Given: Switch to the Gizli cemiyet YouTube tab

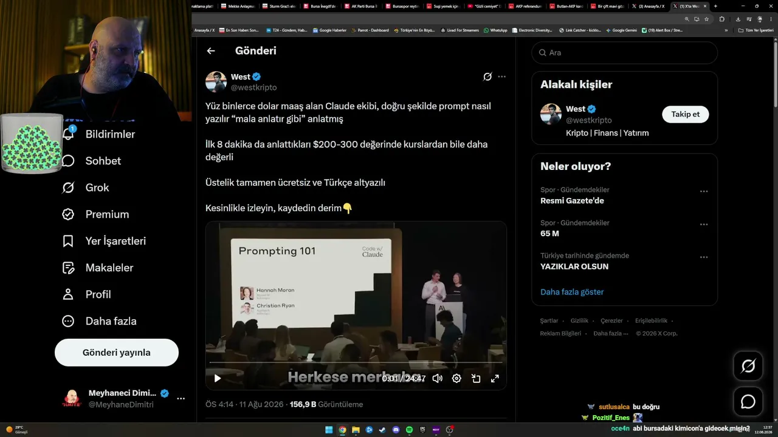Looking at the screenshot, I should [484, 6].
